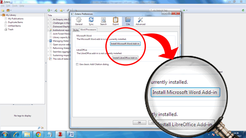Click Install Microsoft Word Add-in button
The image size is (246, 138).
(125, 44)
